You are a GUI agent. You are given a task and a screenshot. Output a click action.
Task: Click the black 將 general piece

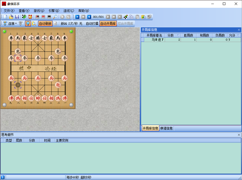[38, 38]
